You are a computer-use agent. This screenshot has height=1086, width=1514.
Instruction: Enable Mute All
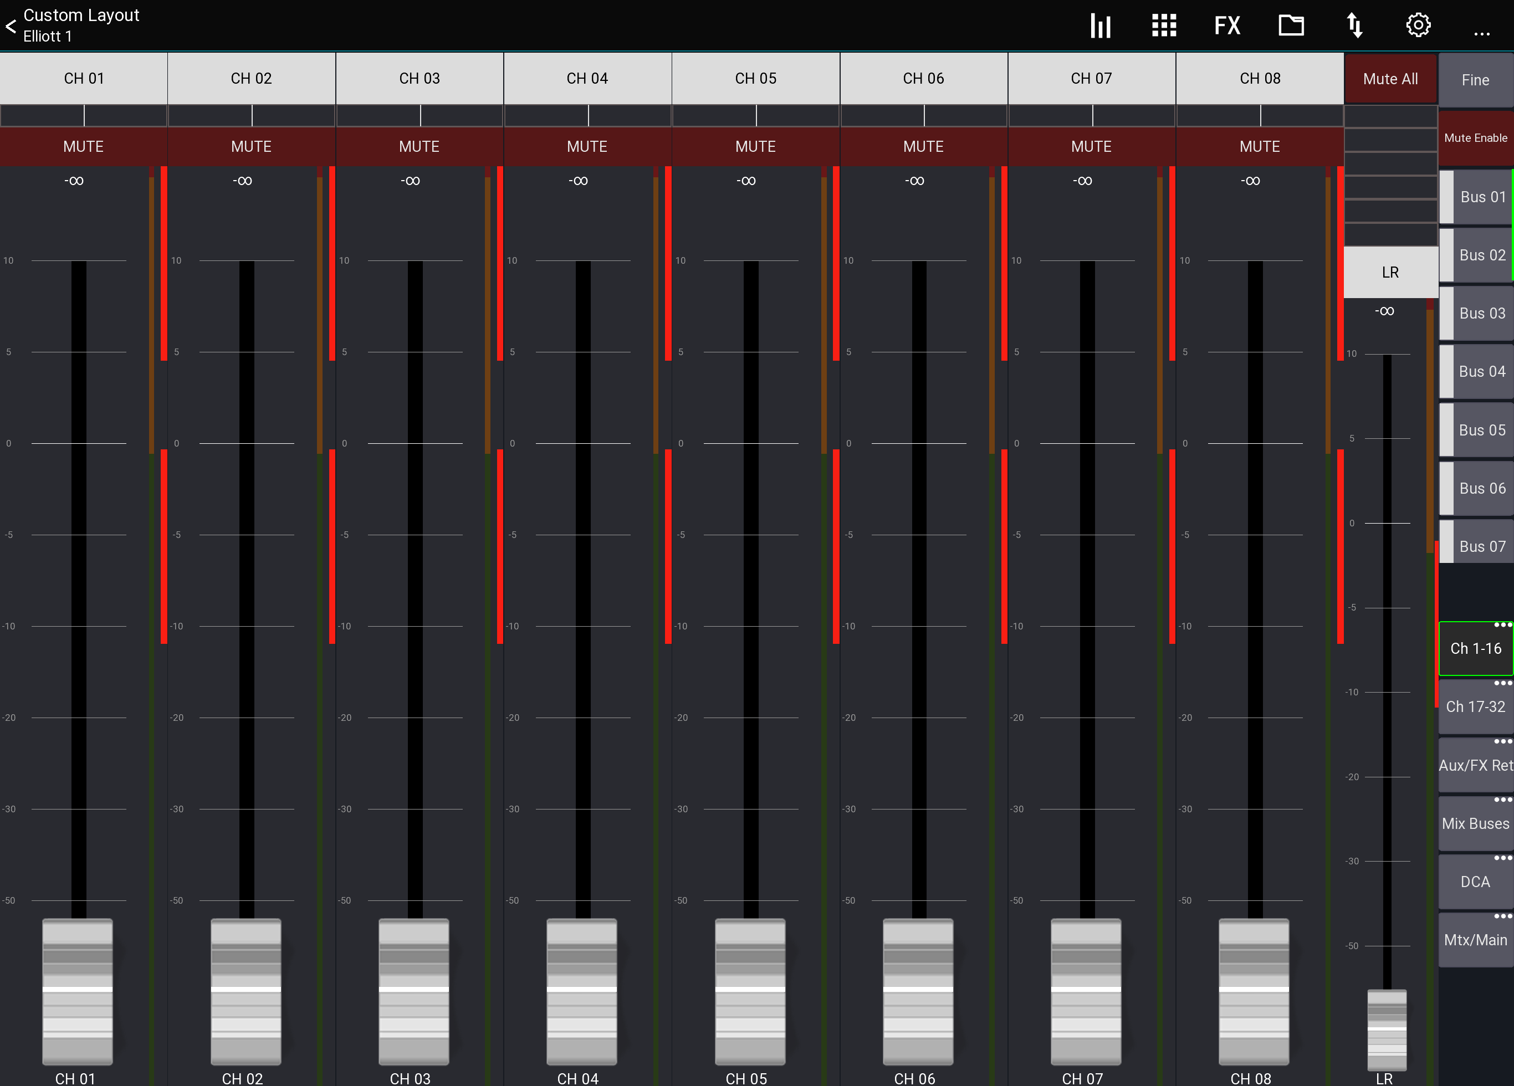(1390, 78)
